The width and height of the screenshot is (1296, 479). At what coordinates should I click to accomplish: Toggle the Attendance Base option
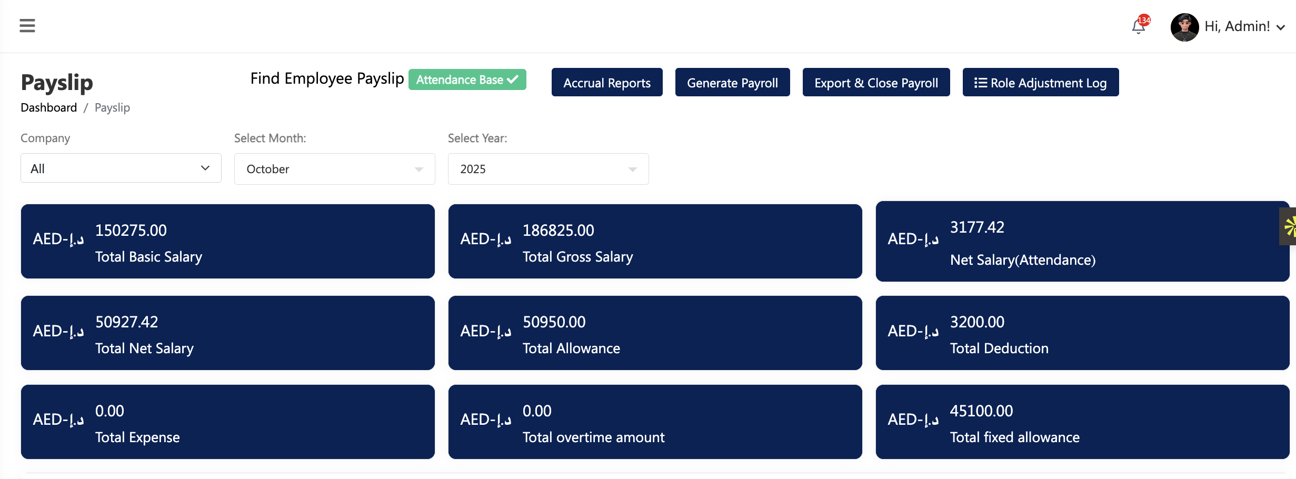467,79
